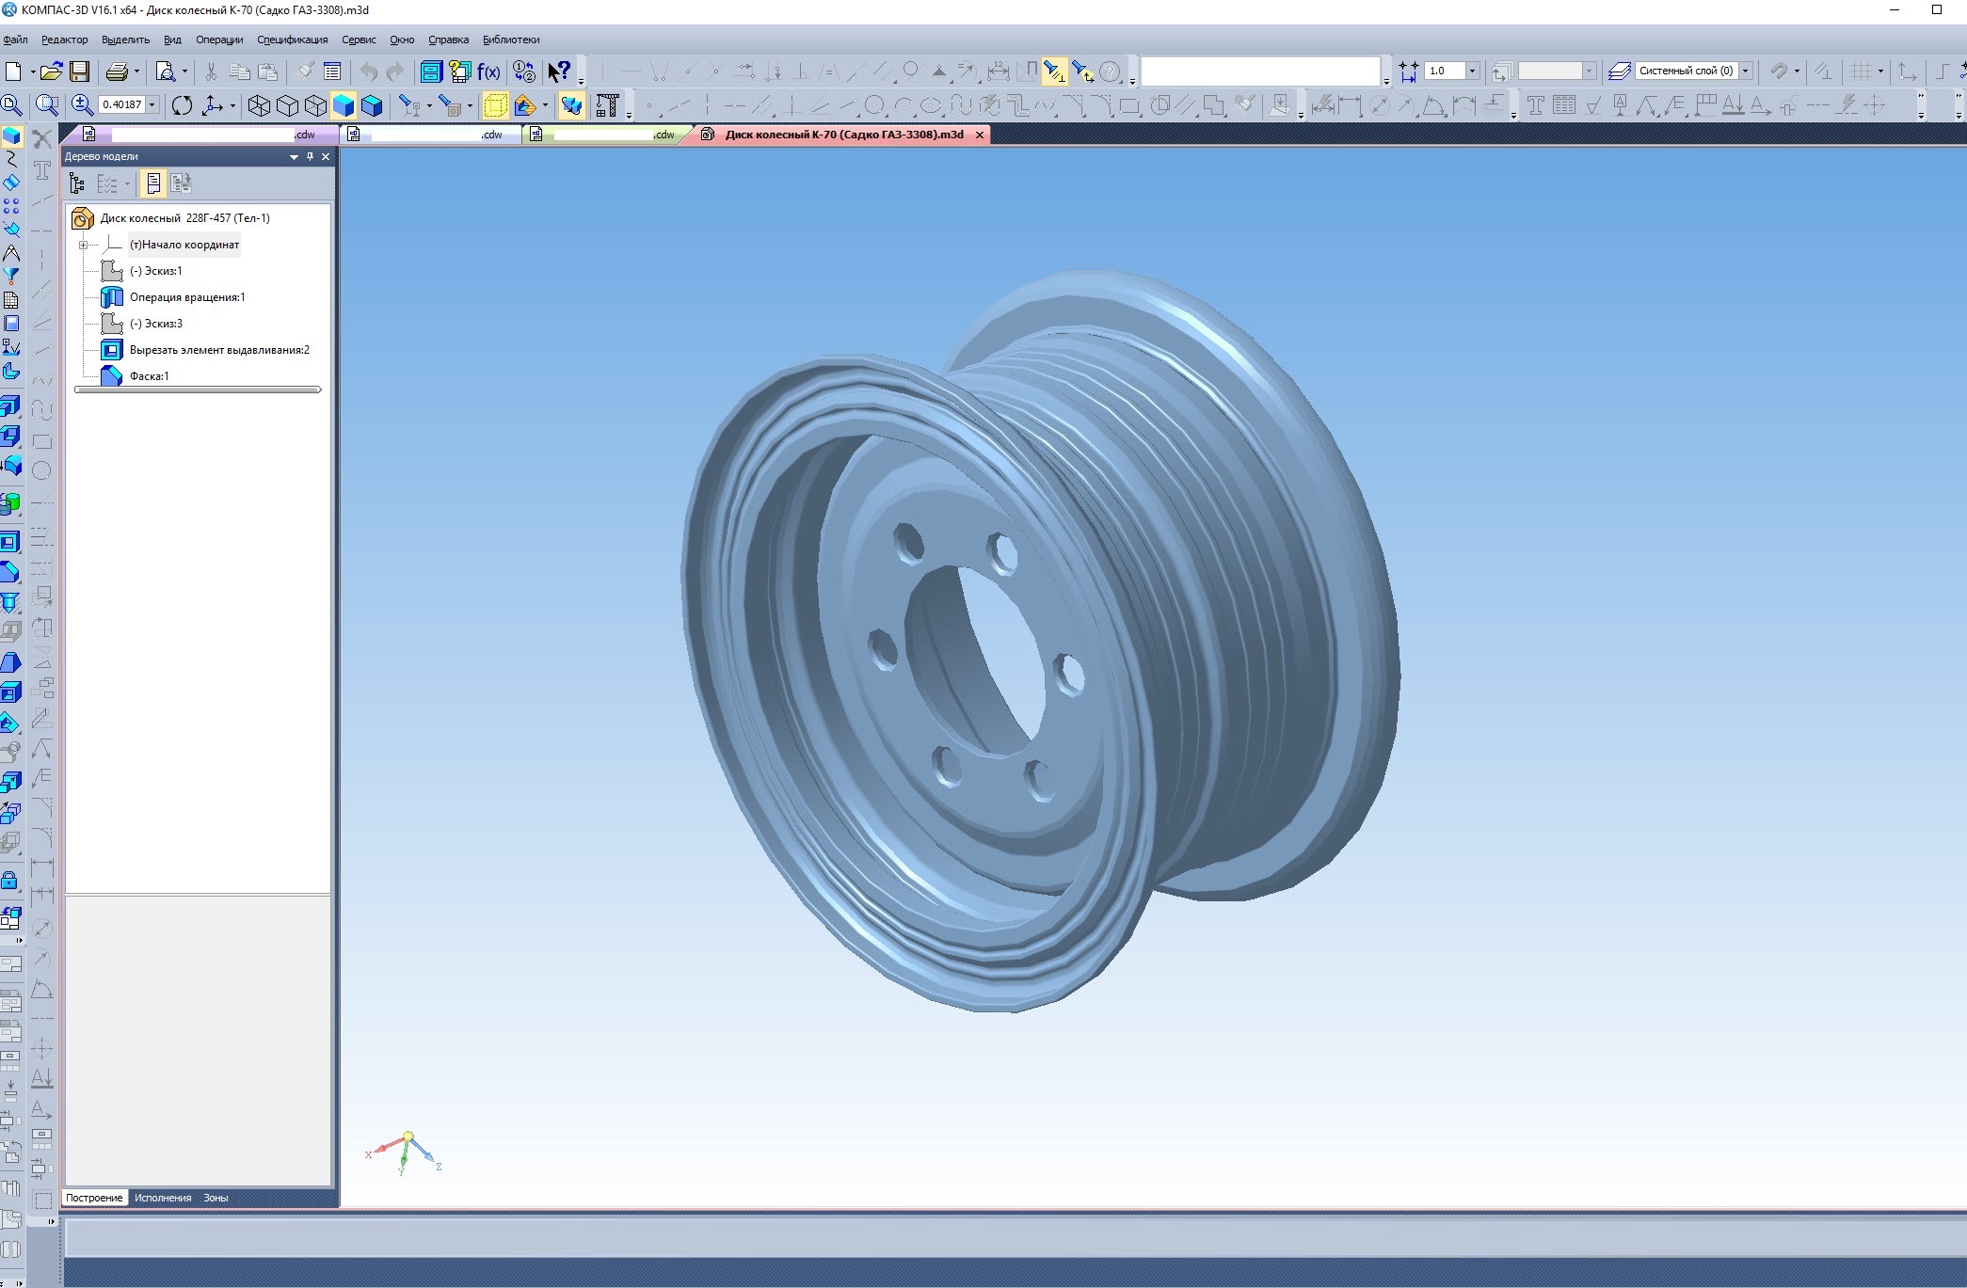Open the Файл menu

click(15, 40)
